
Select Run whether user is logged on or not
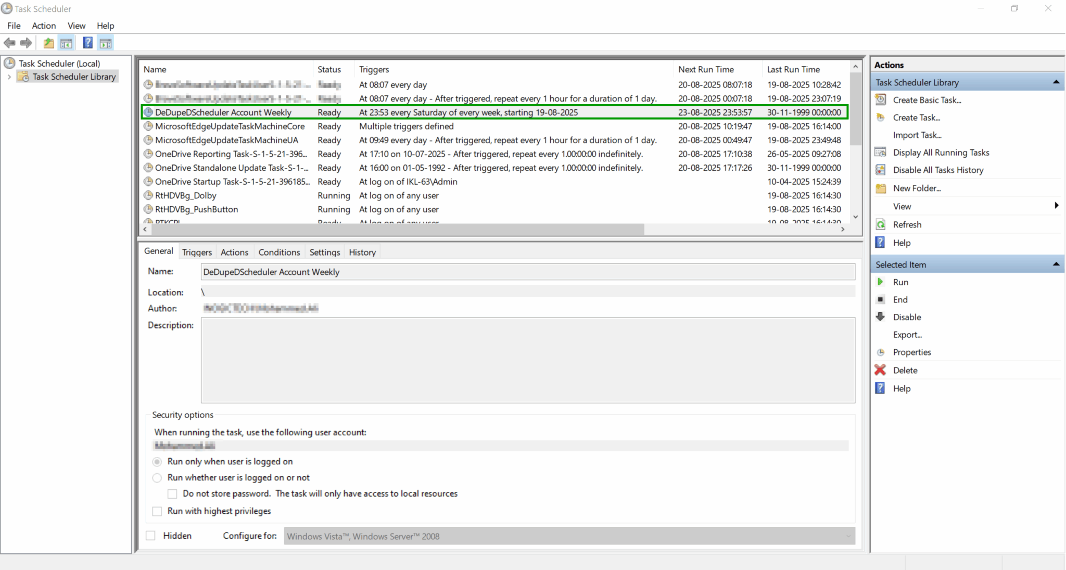click(157, 478)
